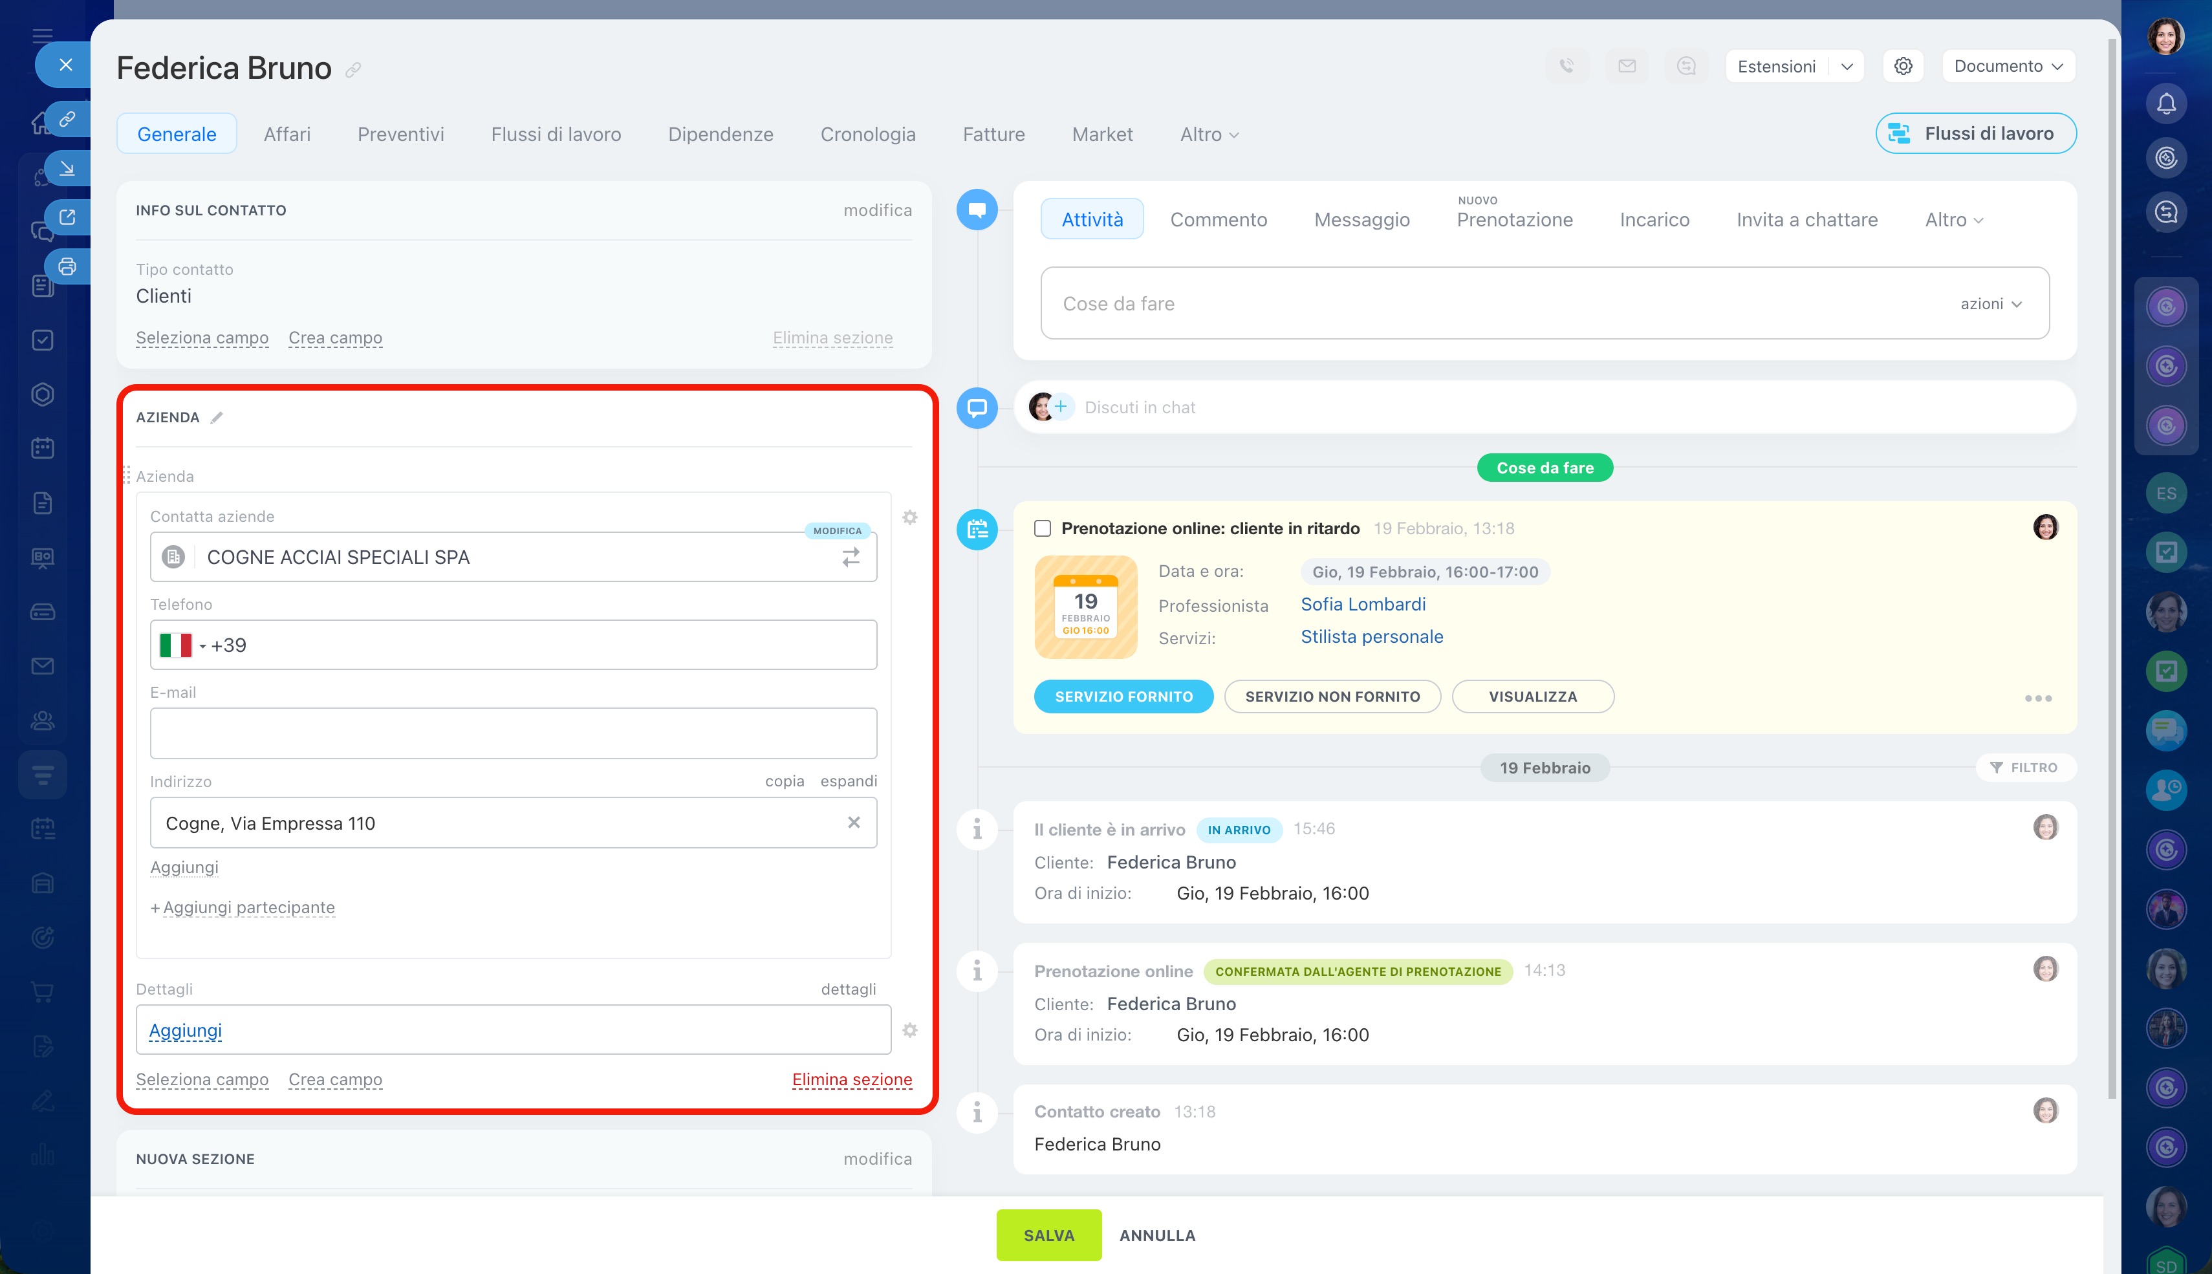Click the email envelope icon in header
Image resolution: width=2212 pixels, height=1274 pixels.
tap(1627, 67)
